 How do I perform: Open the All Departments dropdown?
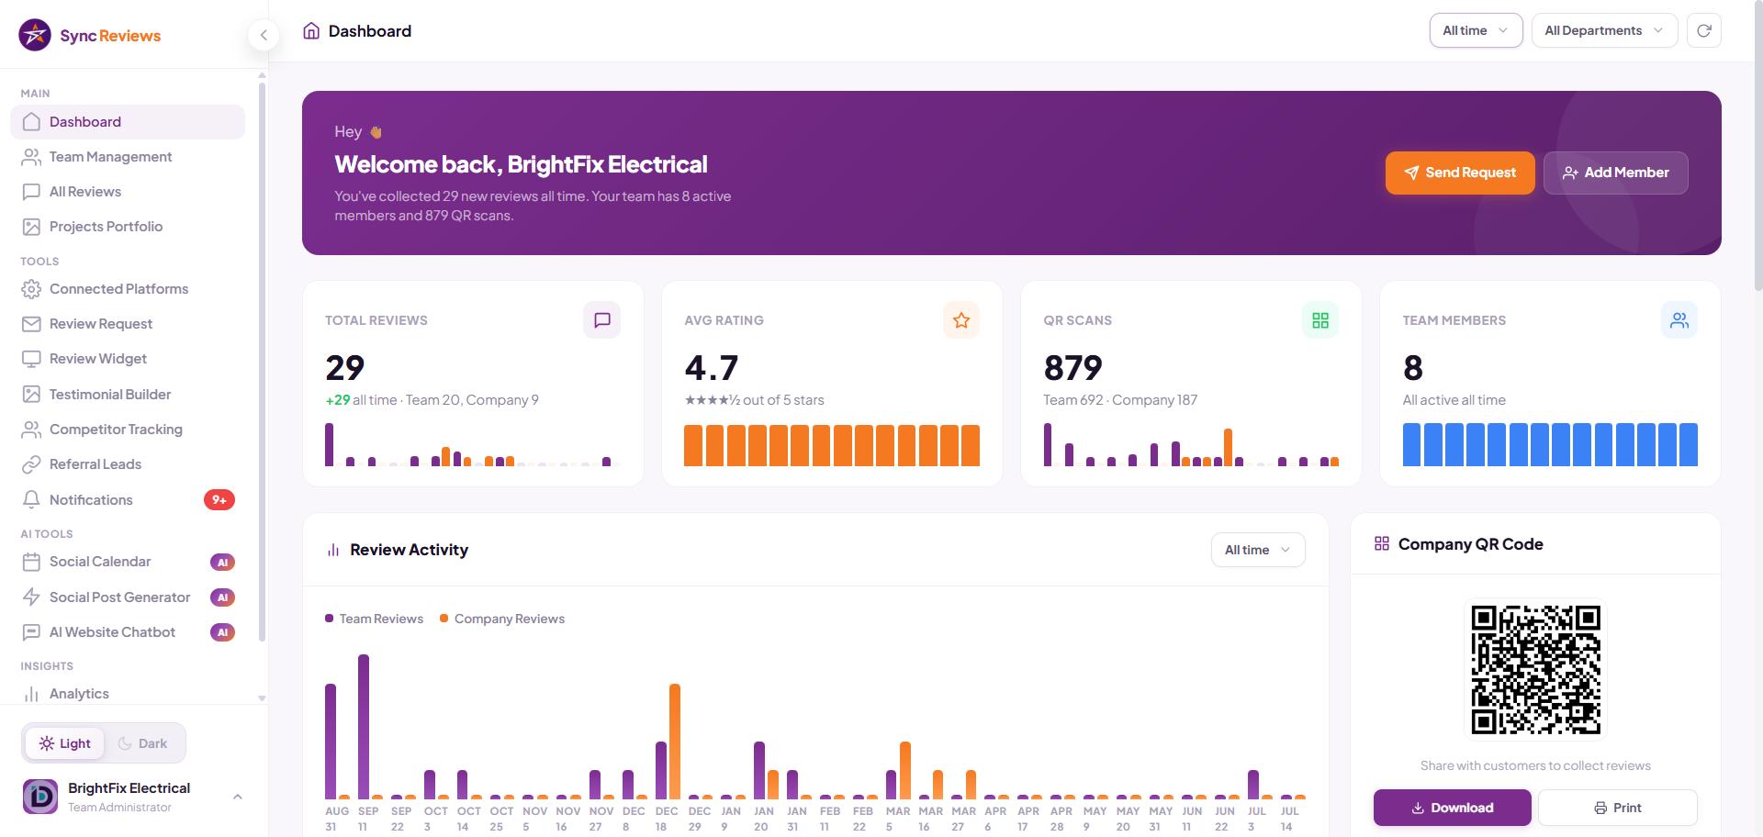pos(1604,30)
